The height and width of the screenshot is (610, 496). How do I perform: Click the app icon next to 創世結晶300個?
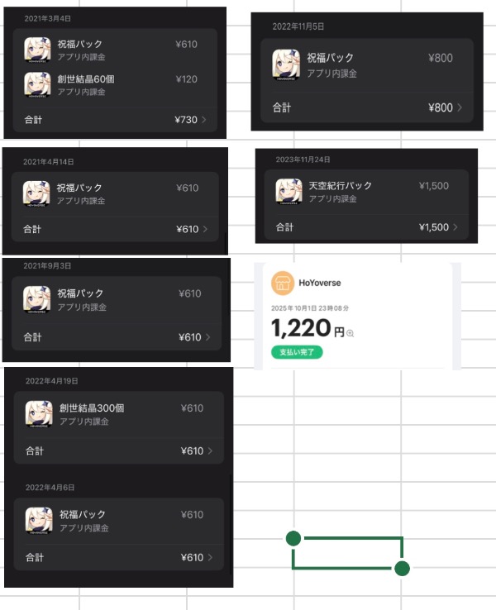pos(39,414)
